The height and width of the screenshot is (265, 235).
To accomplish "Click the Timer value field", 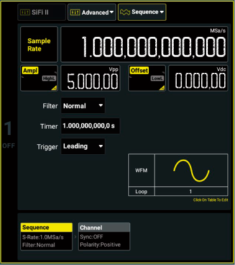I will point(90,126).
